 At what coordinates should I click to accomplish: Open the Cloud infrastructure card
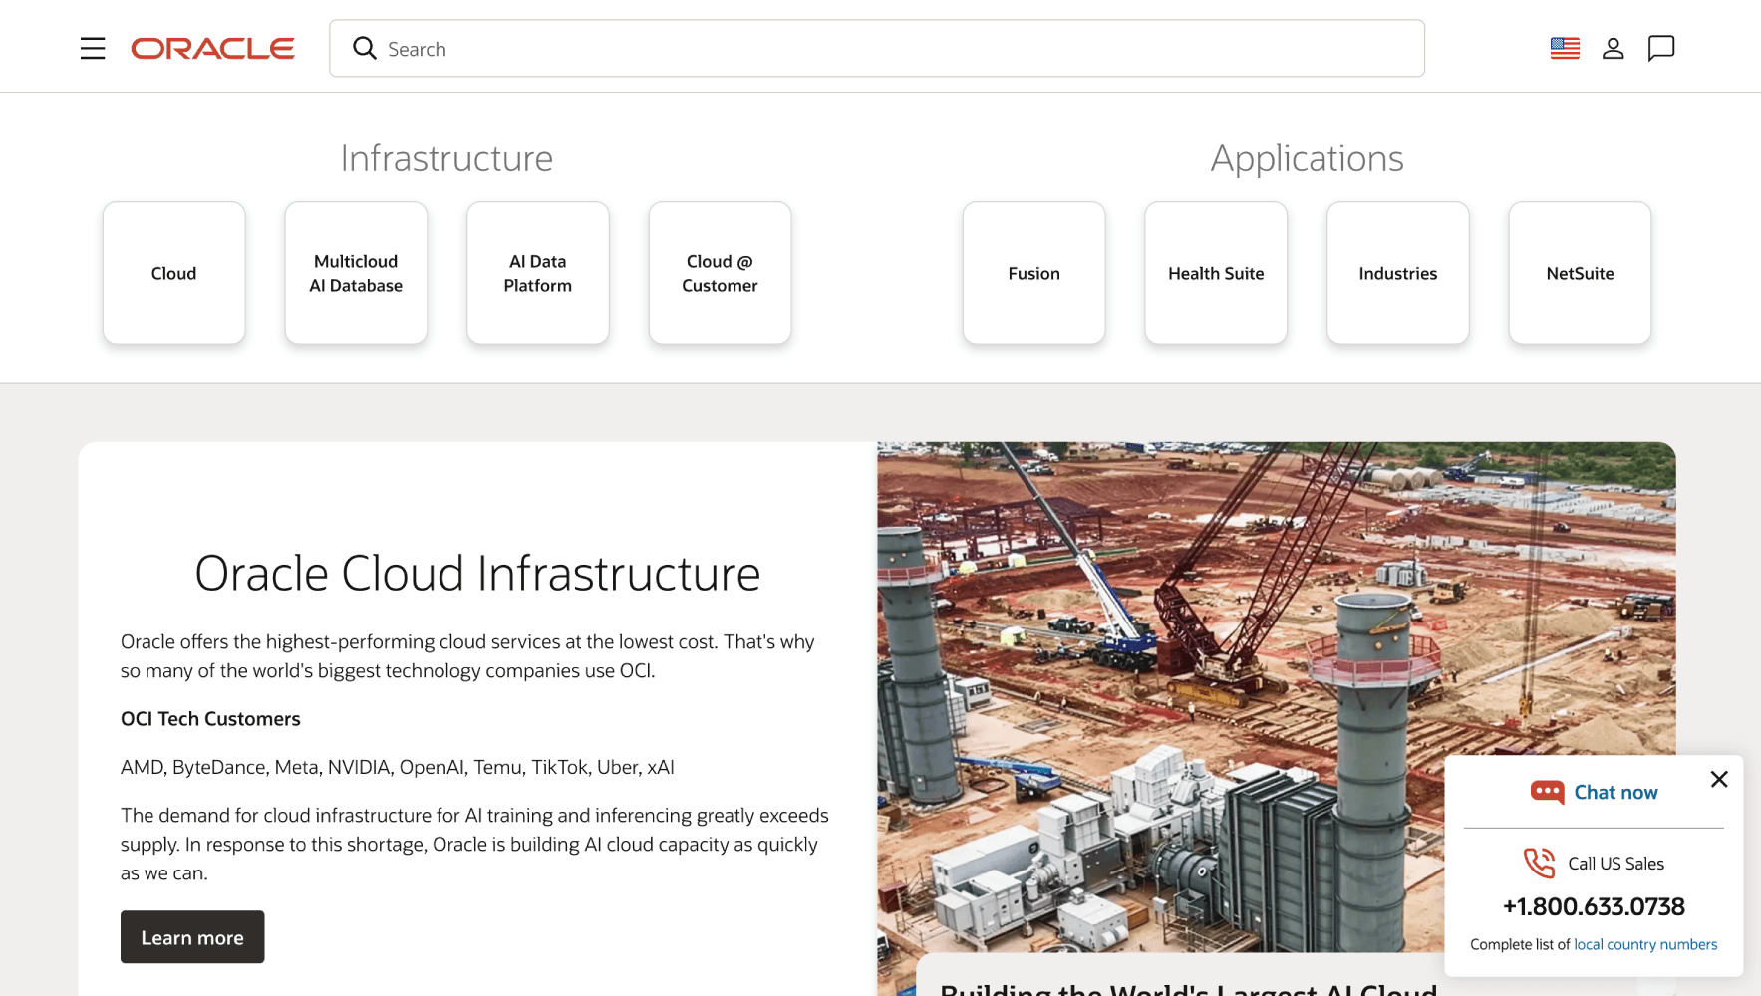tap(174, 273)
